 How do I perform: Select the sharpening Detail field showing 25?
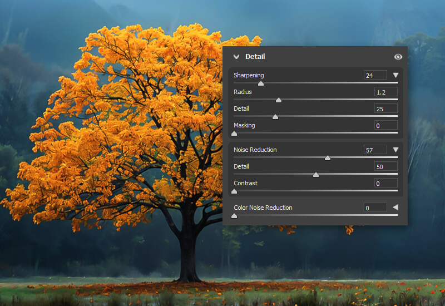pyautogui.click(x=385, y=108)
